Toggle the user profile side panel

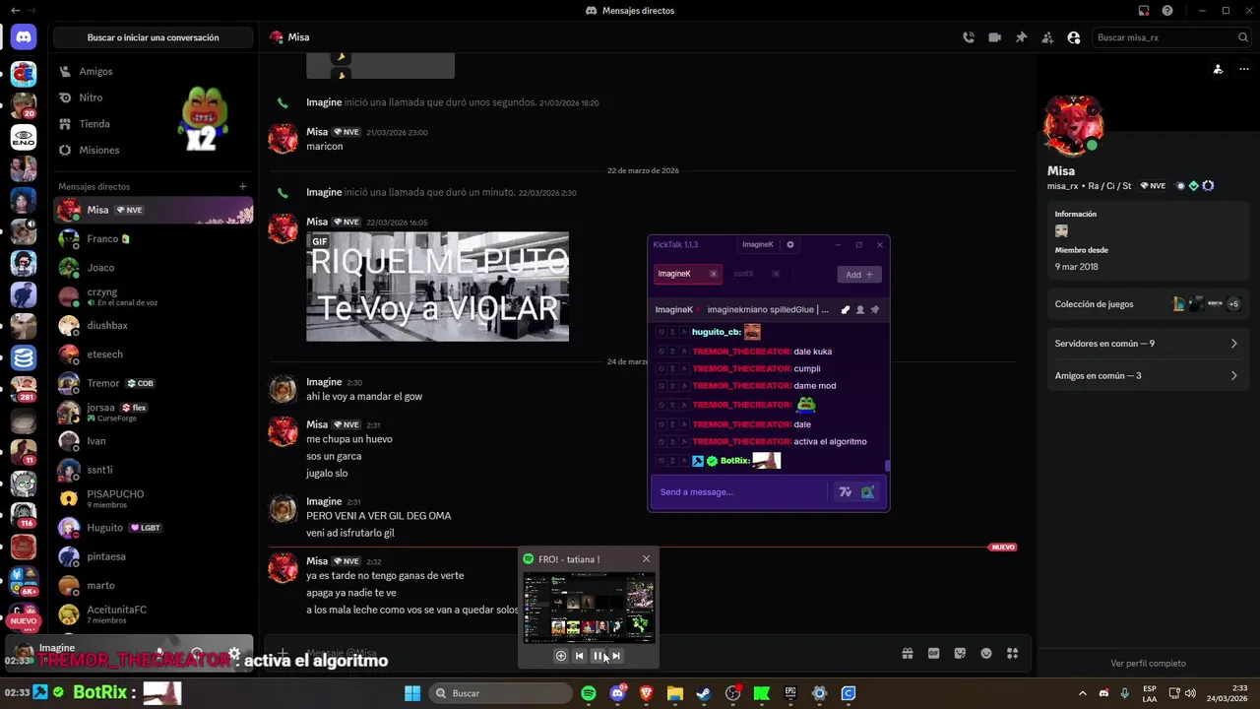(1074, 37)
